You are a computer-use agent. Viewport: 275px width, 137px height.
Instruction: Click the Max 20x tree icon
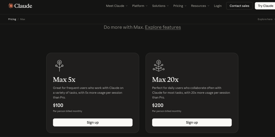[x=158, y=66]
